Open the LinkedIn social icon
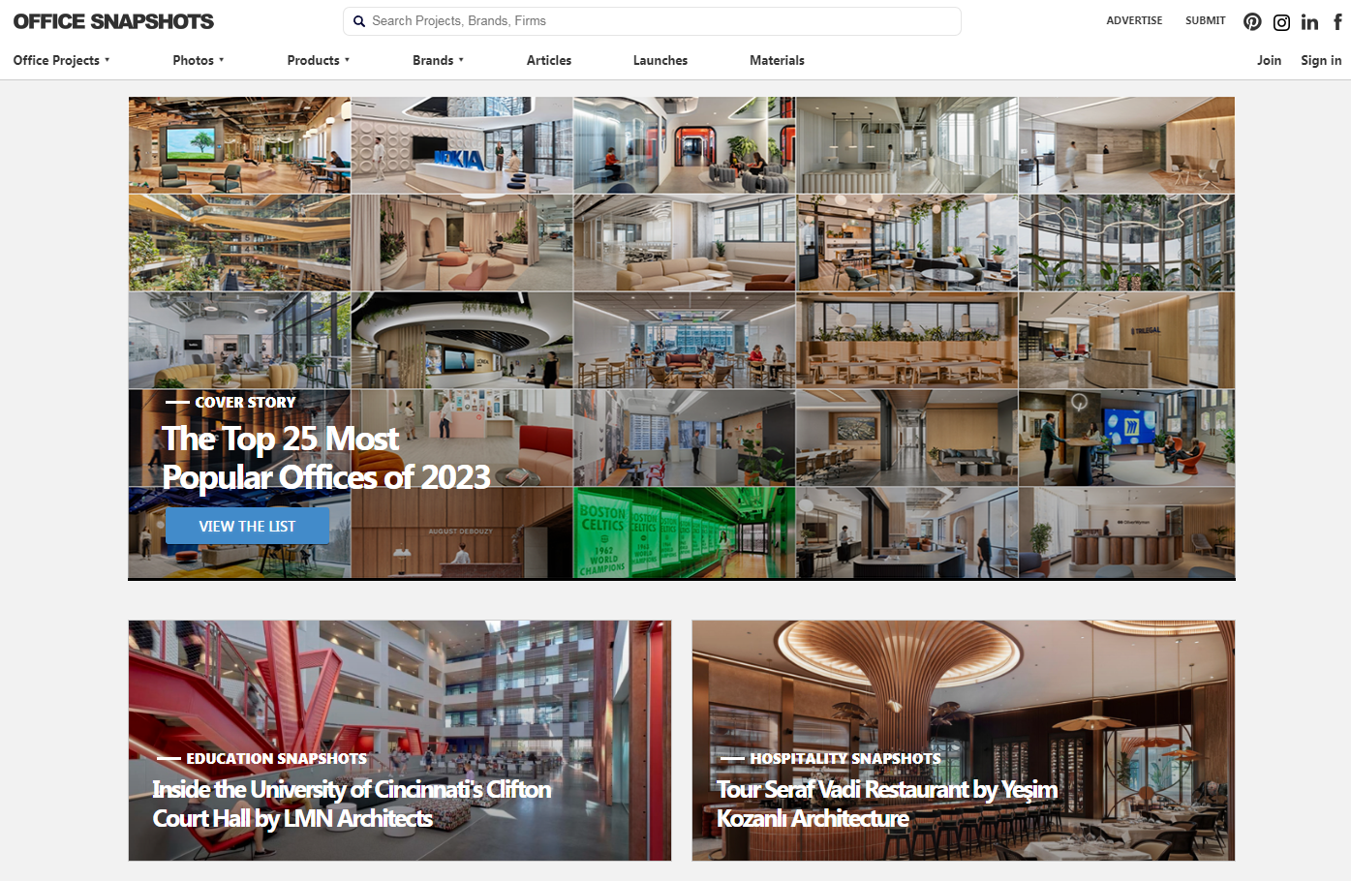The image size is (1351, 881). [x=1309, y=21]
